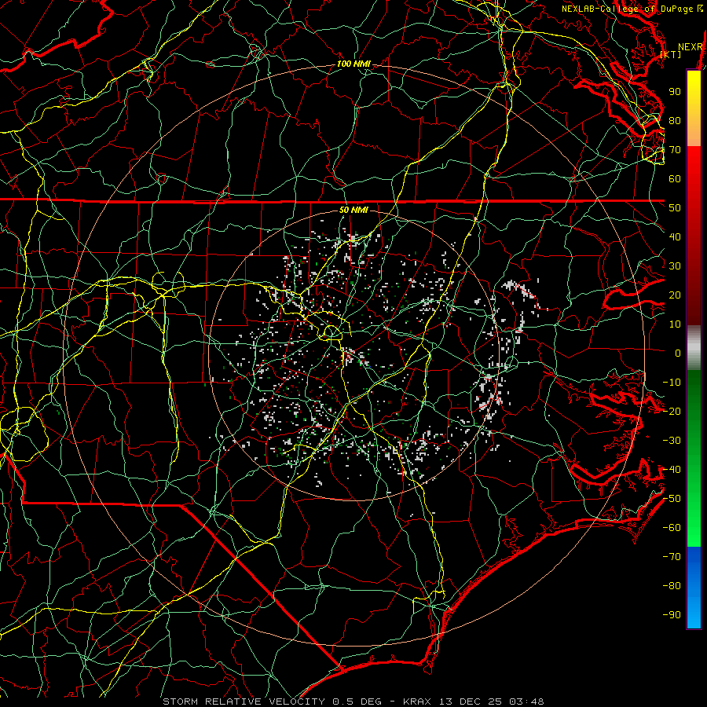
Task: Click the 30 knot value on the scale
Action: click(675, 266)
